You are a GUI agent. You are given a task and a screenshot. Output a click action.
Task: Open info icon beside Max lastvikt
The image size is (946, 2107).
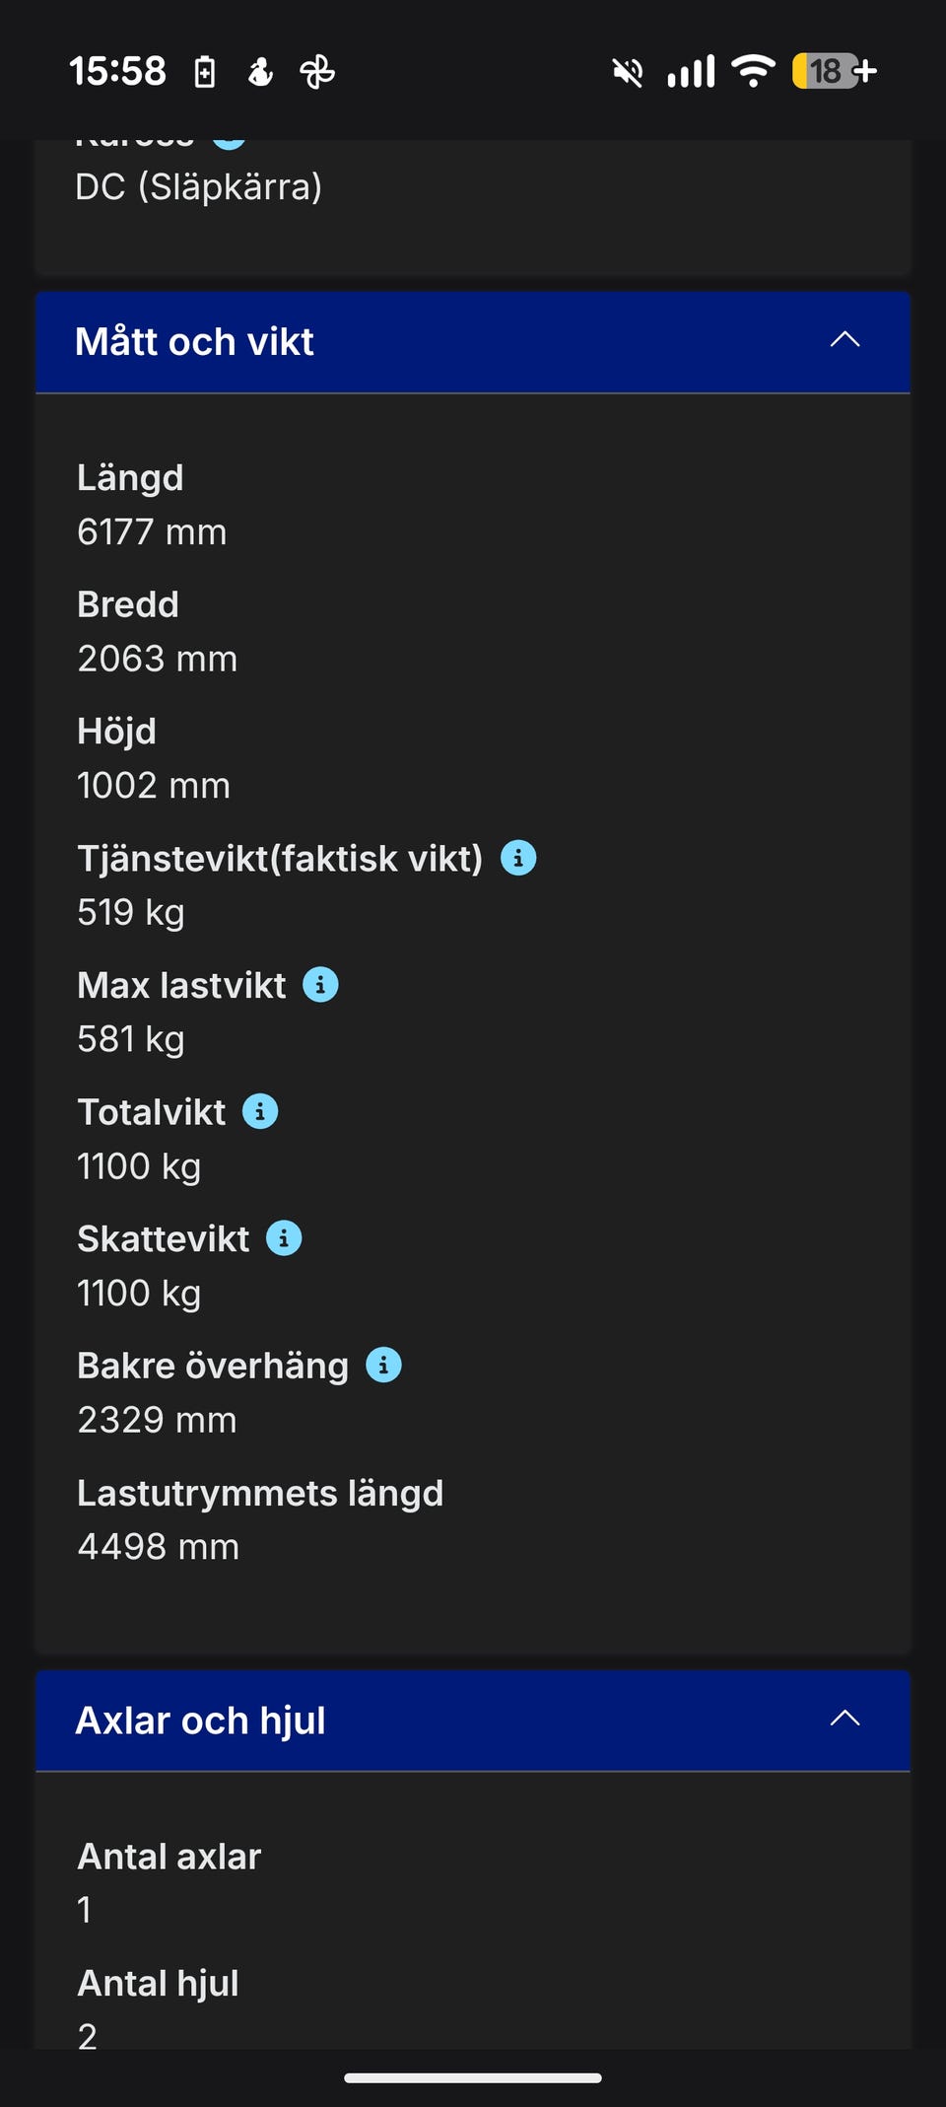click(x=320, y=984)
